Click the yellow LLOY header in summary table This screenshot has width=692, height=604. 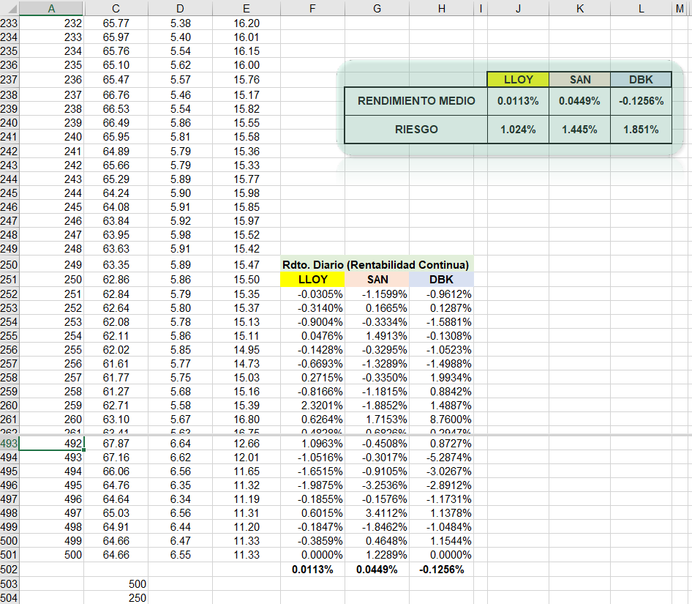tap(518, 80)
